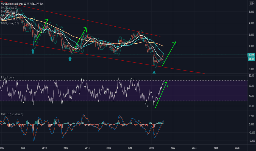Click the 3d 8h bar countdown label
Image resolution: width=256 pixels, height=151 pixels.
tap(251, 58)
